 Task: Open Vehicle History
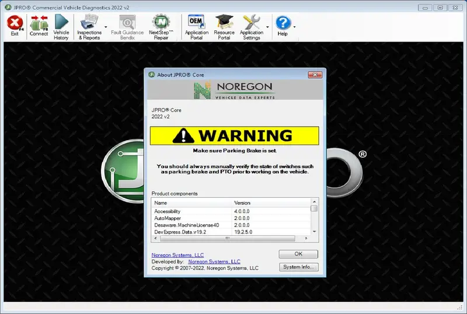pyautogui.click(x=61, y=27)
